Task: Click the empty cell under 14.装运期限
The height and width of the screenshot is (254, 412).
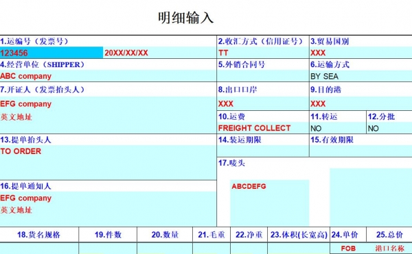Action: point(263,151)
